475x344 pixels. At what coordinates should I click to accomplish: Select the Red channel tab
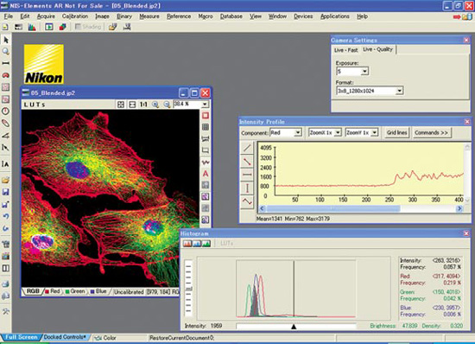tap(53, 291)
